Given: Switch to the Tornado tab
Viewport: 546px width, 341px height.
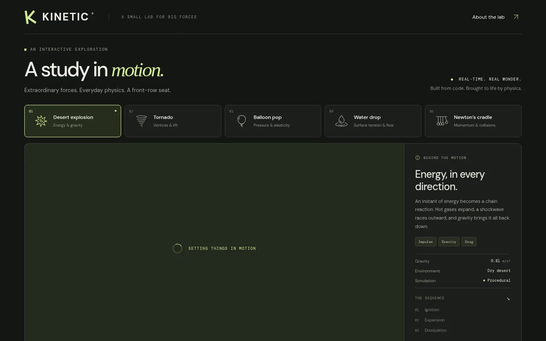Looking at the screenshot, I should (x=173, y=121).
